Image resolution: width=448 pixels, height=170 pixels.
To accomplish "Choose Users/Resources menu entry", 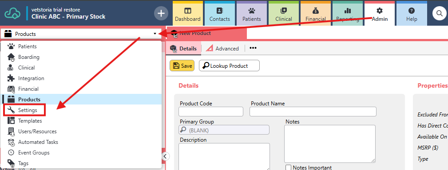I will click(81, 131).
